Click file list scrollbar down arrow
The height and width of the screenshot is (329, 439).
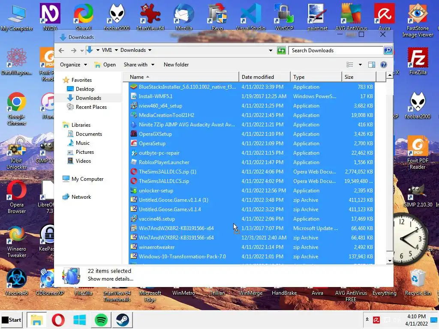coord(390,261)
